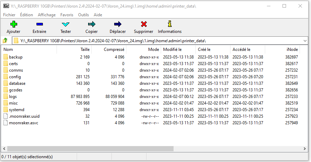Viewport: 311px width, 162px height.
Task: Open the Aide menu
Action: [98, 15]
